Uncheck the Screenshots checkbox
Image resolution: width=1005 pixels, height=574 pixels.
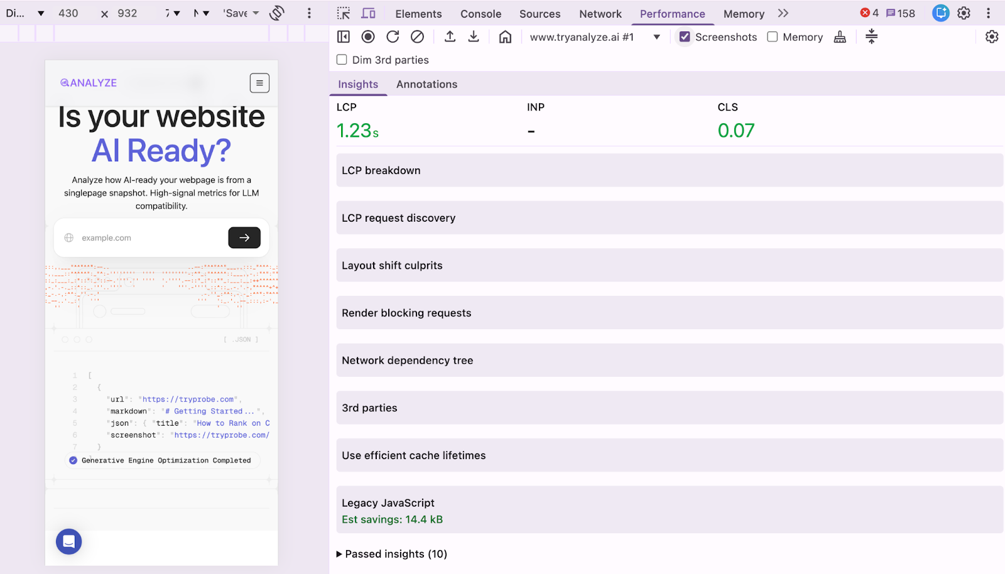tap(684, 37)
